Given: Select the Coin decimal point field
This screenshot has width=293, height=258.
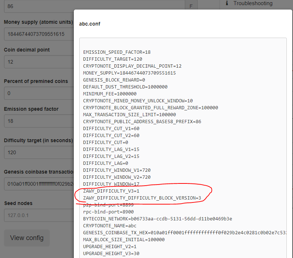Looking at the screenshot, I should tap(37, 62).
